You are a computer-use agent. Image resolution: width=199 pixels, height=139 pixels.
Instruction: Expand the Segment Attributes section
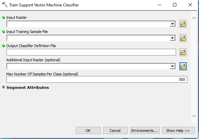tap(4, 87)
